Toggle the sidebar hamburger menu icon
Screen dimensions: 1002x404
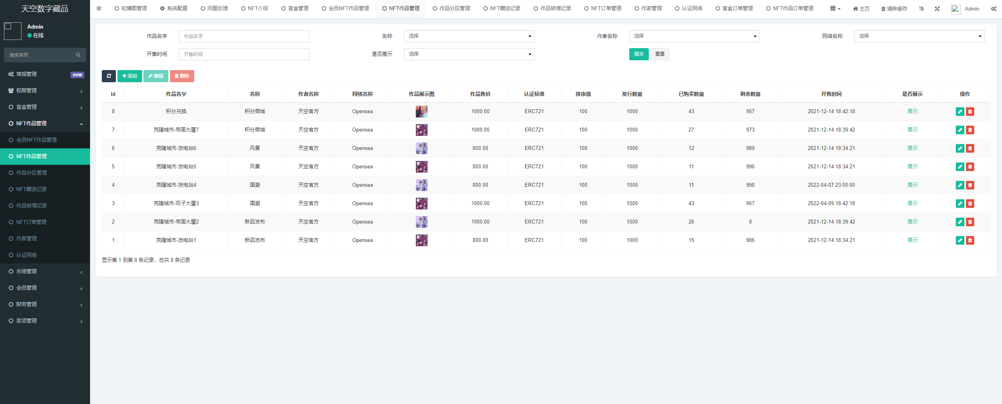[x=99, y=9]
